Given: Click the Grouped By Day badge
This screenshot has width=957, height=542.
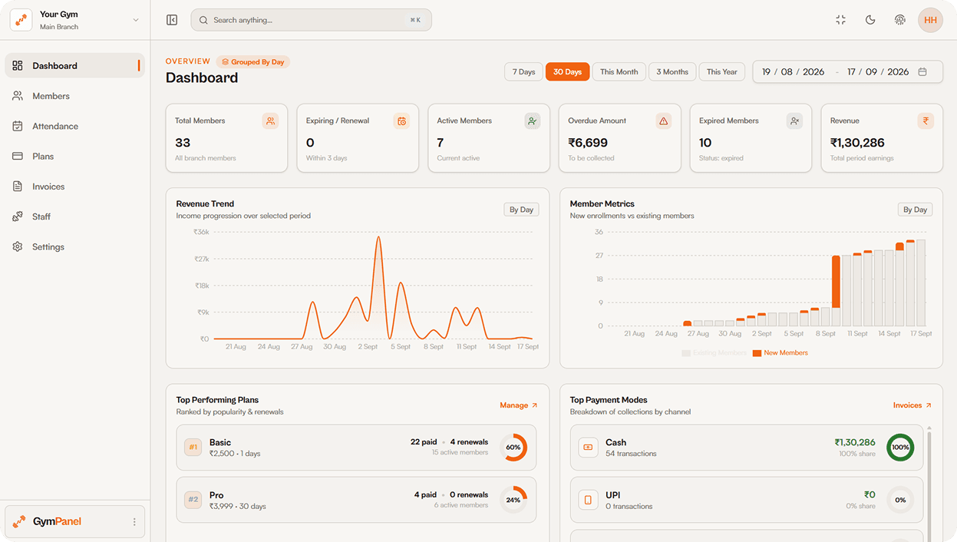Looking at the screenshot, I should 253,62.
